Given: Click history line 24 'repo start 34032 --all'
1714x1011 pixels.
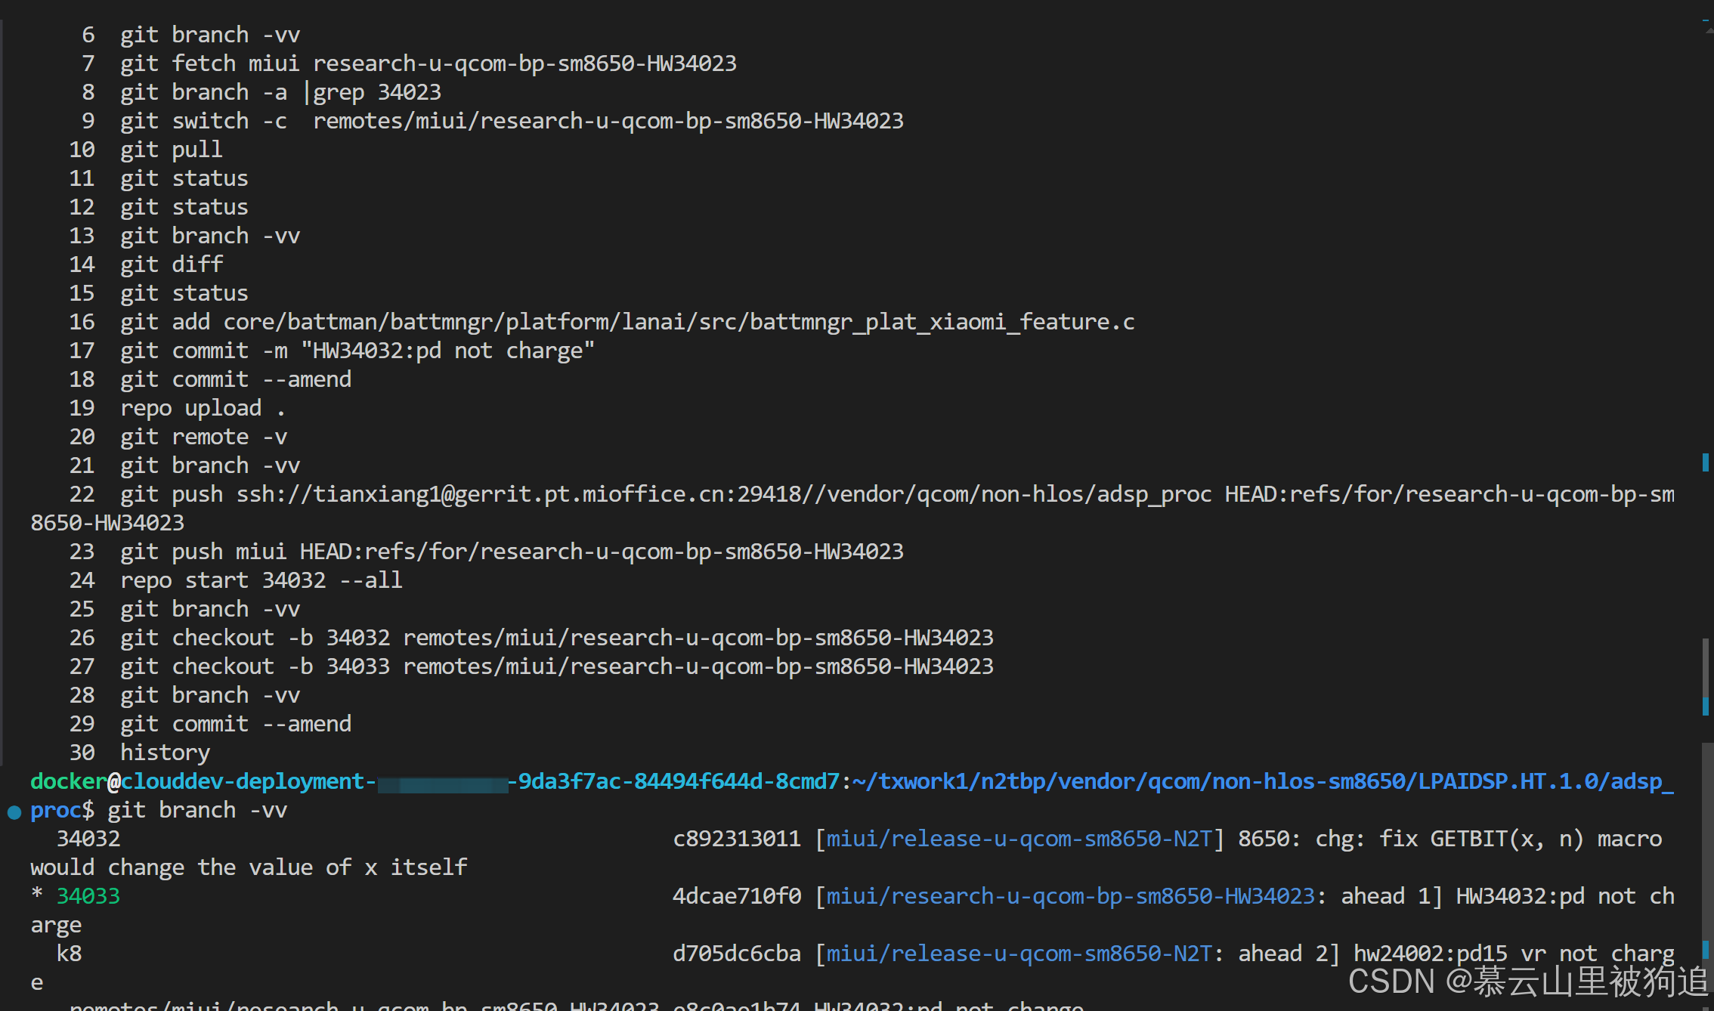Looking at the screenshot, I should point(261,580).
